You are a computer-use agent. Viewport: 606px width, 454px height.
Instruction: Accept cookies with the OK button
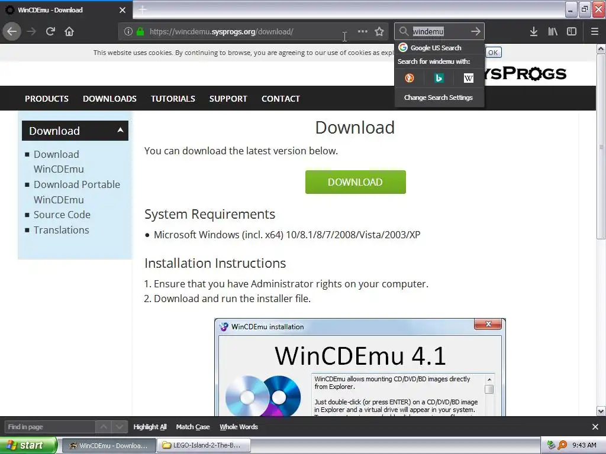coord(493,53)
